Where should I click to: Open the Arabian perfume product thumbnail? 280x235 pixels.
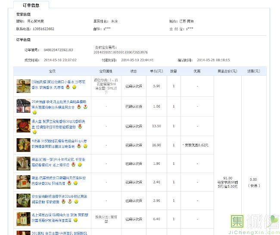pyautogui.click(x=23, y=83)
